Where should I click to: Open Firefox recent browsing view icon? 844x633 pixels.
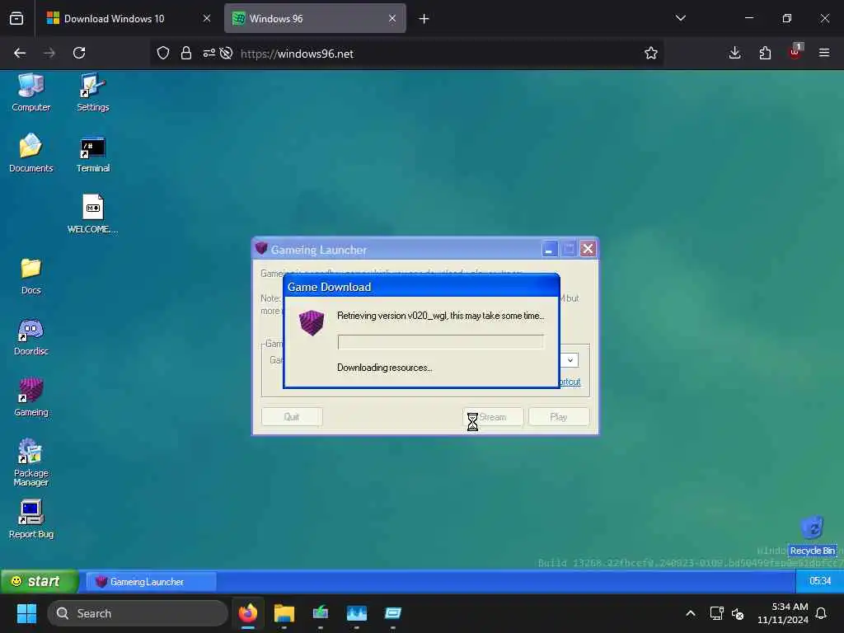coord(16,19)
